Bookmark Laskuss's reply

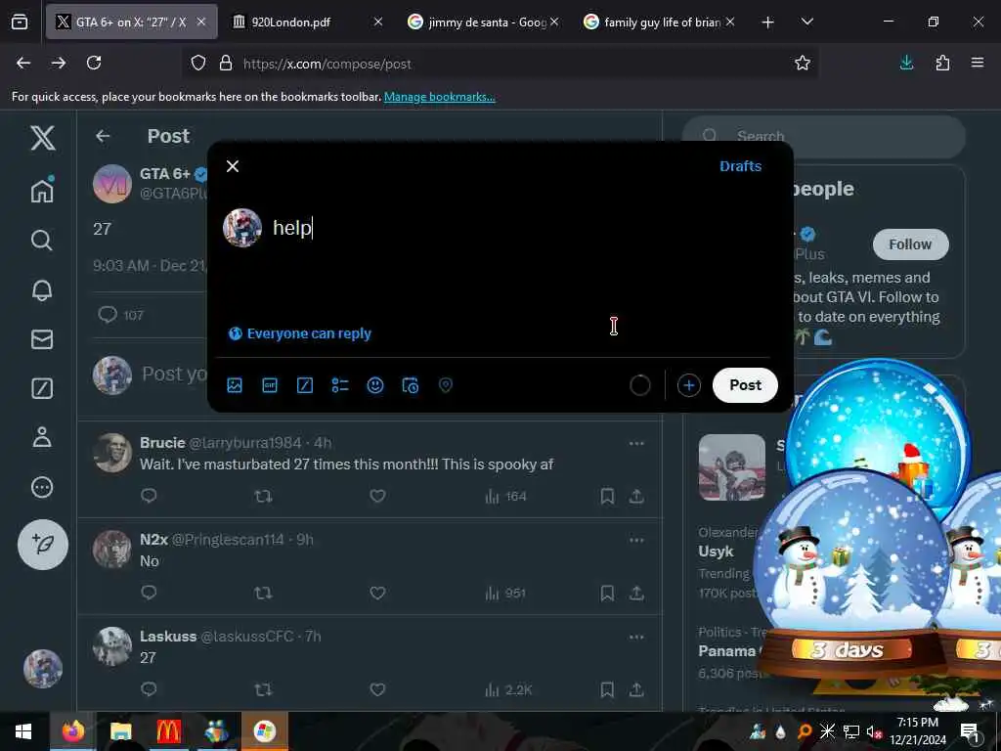pos(607,689)
